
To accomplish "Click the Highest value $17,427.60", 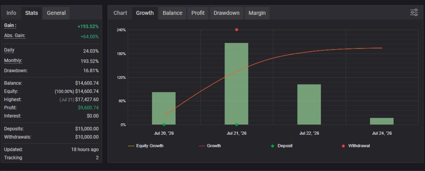I will pyautogui.click(x=87, y=100).
